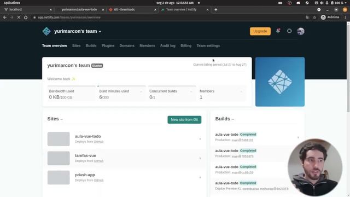Click GitHub link under pdash-app
This screenshot has width=350, height=197.
(x=98, y=180)
